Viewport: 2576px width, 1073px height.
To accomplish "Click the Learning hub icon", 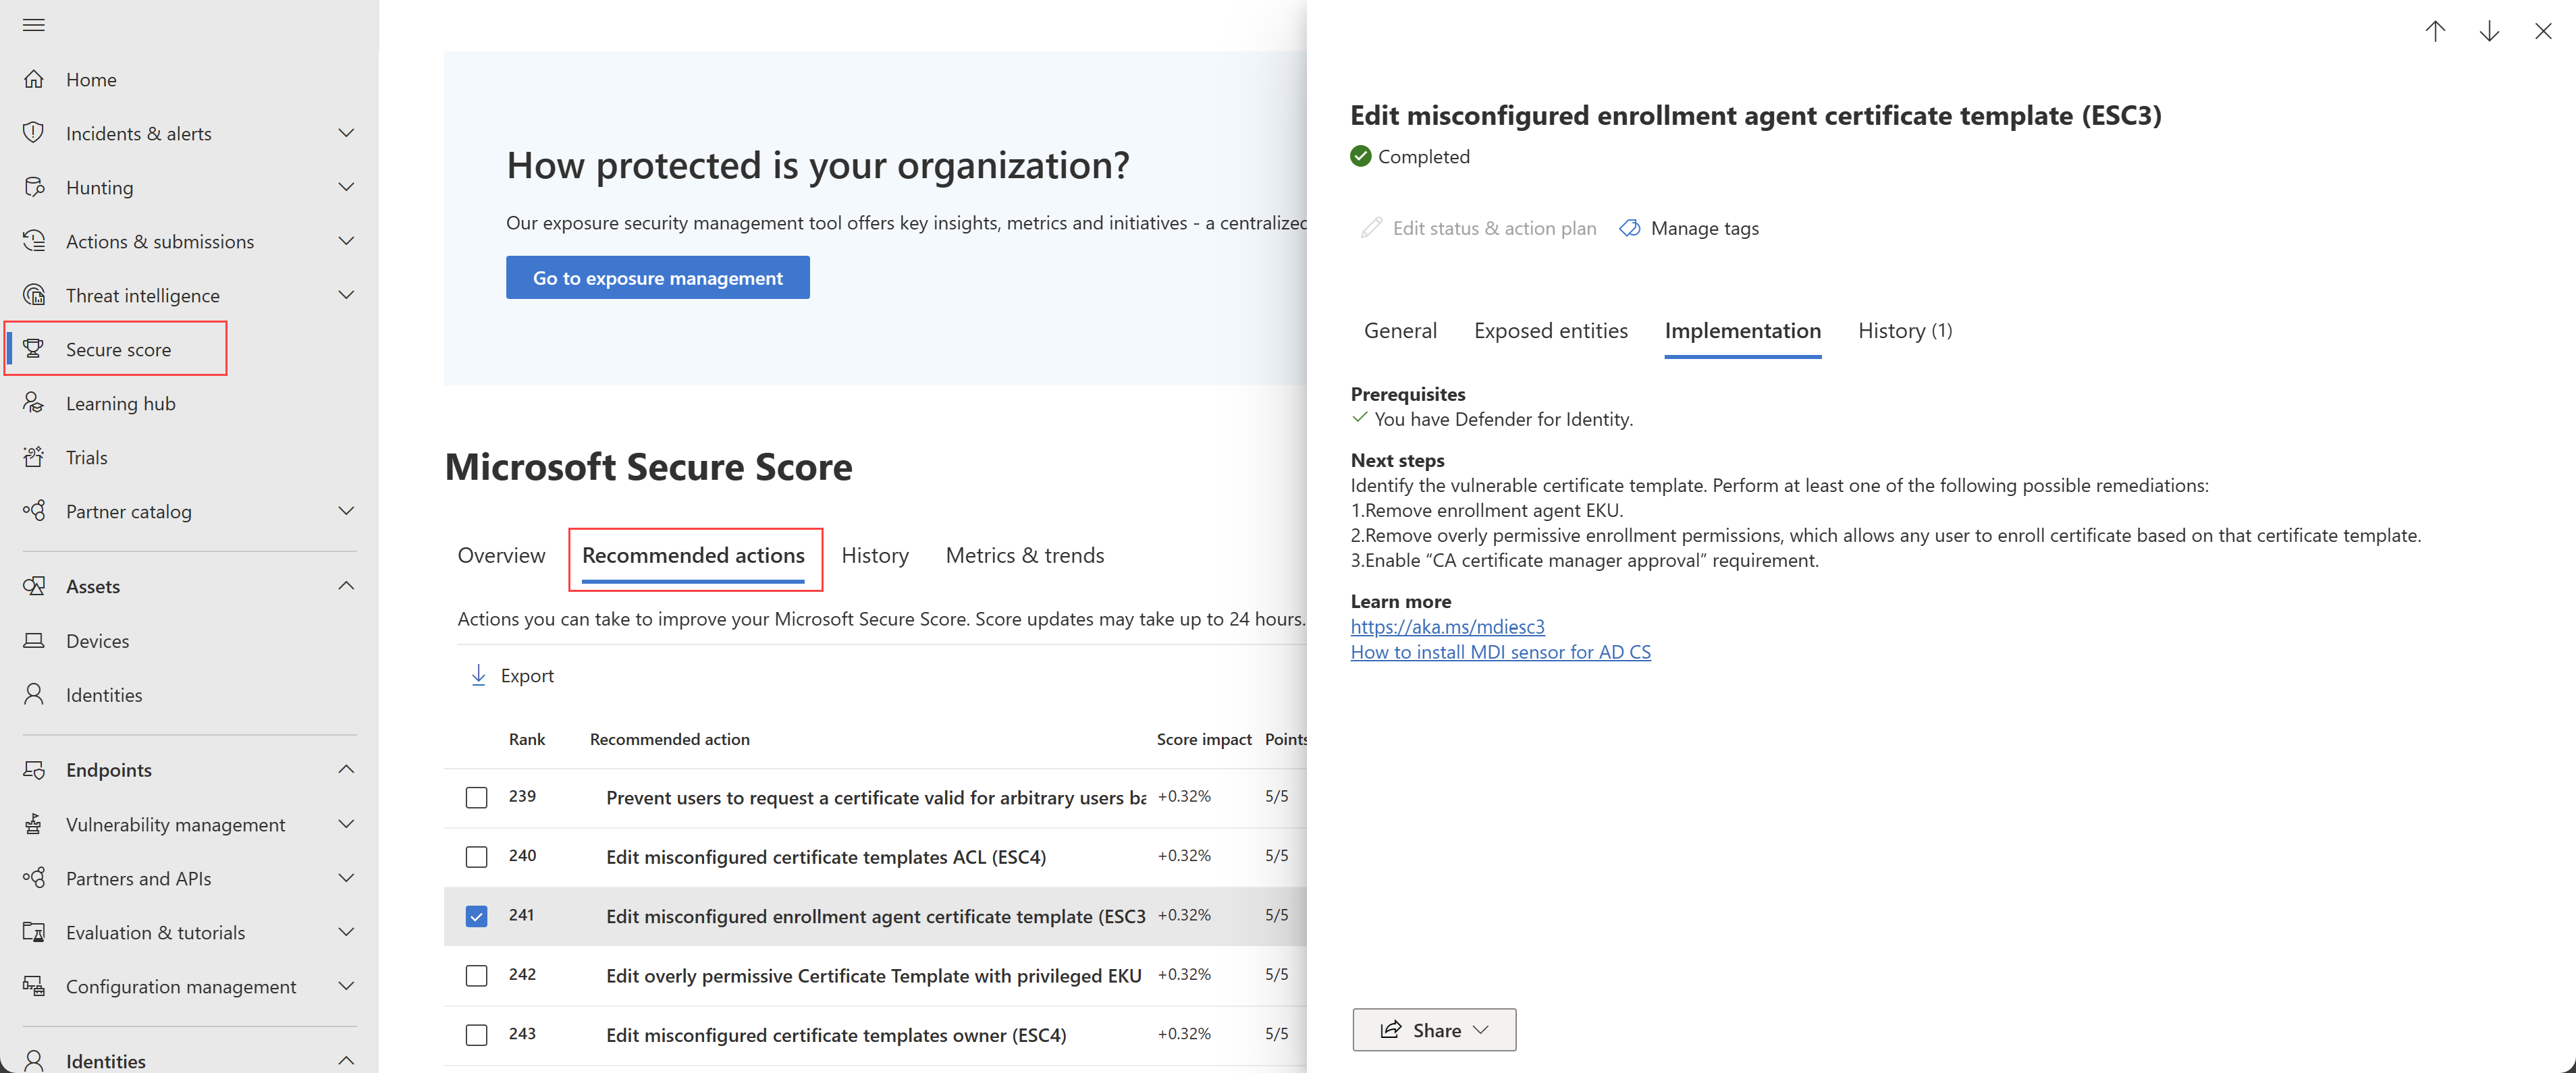I will click(34, 403).
